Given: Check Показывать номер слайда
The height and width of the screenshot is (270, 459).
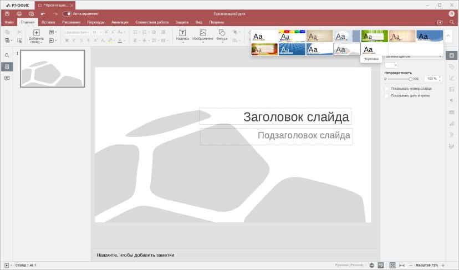Looking at the screenshot, I should tap(386, 89).
